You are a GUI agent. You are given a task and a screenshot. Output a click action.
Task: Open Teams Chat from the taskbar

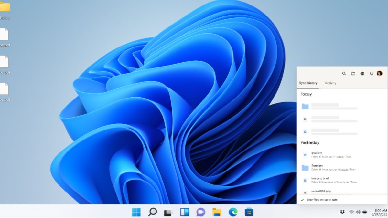click(200, 212)
